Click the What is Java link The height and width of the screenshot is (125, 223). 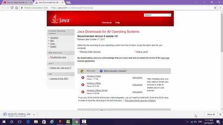click(x=142, y=52)
